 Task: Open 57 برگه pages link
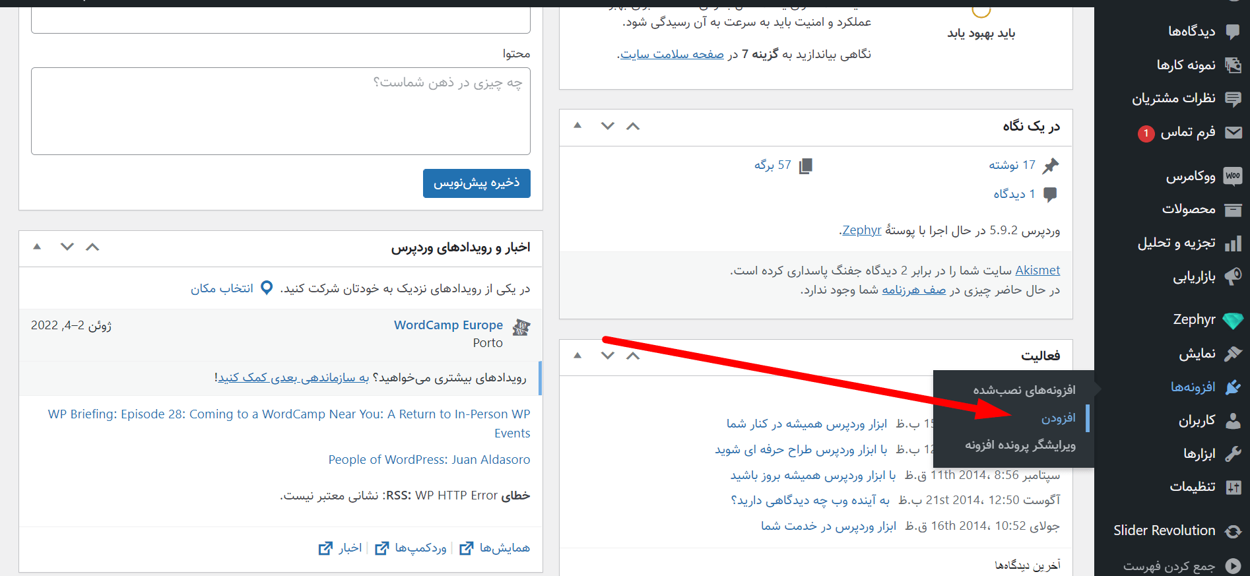773,165
